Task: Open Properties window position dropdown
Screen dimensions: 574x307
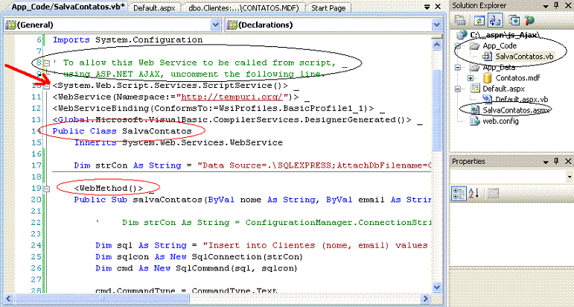Action: click(x=546, y=161)
